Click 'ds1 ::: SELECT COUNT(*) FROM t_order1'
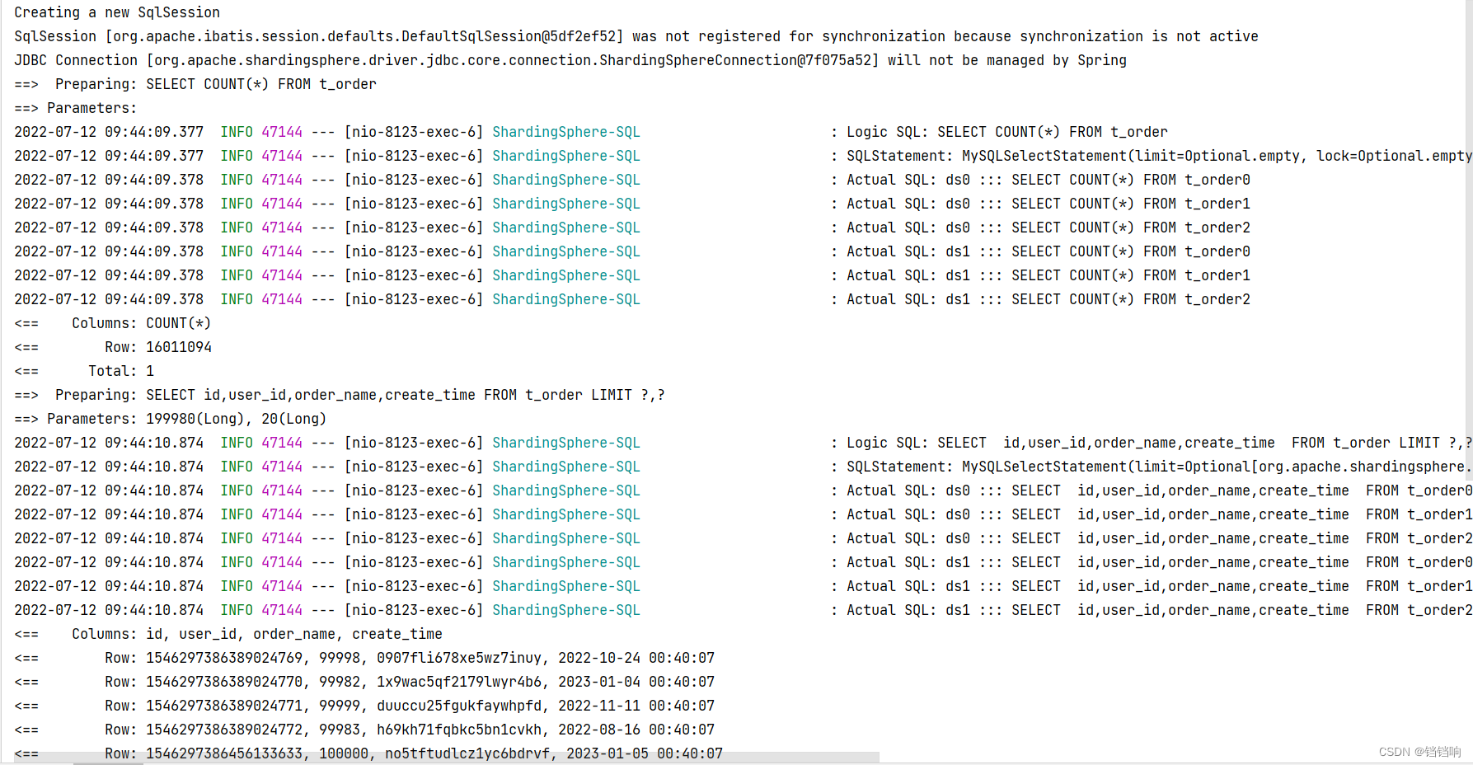 (x=1098, y=275)
